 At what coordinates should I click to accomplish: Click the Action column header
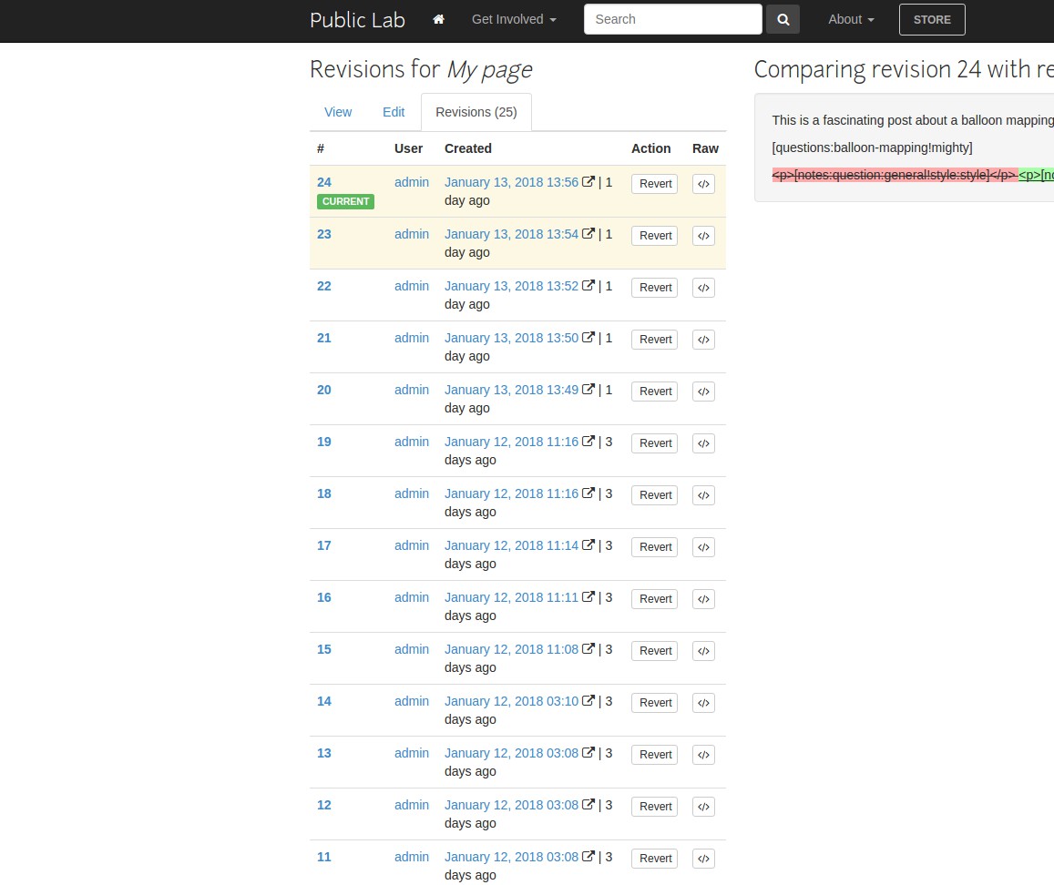coord(650,148)
